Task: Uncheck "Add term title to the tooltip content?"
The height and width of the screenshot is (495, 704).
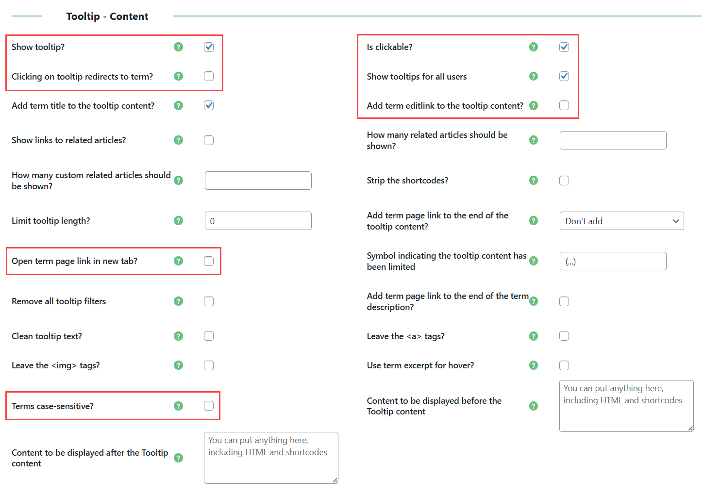Action: click(x=209, y=105)
